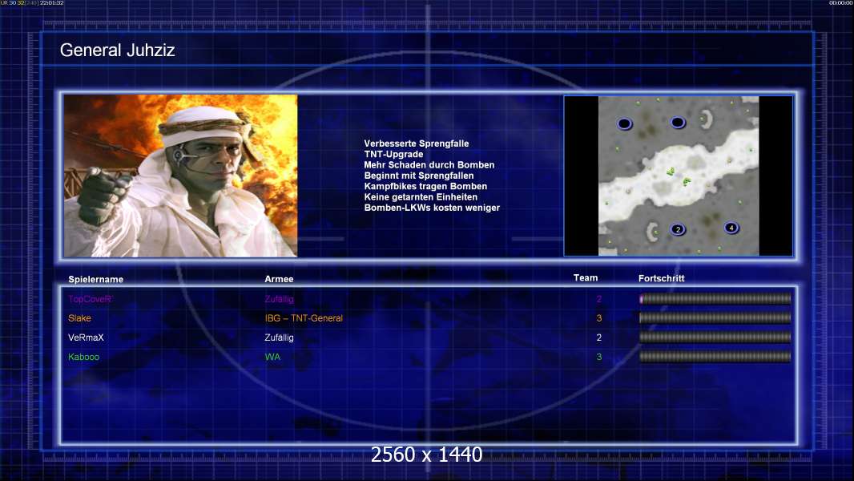Click team number in Slake row
This screenshot has width=854, height=481.
pos(599,318)
